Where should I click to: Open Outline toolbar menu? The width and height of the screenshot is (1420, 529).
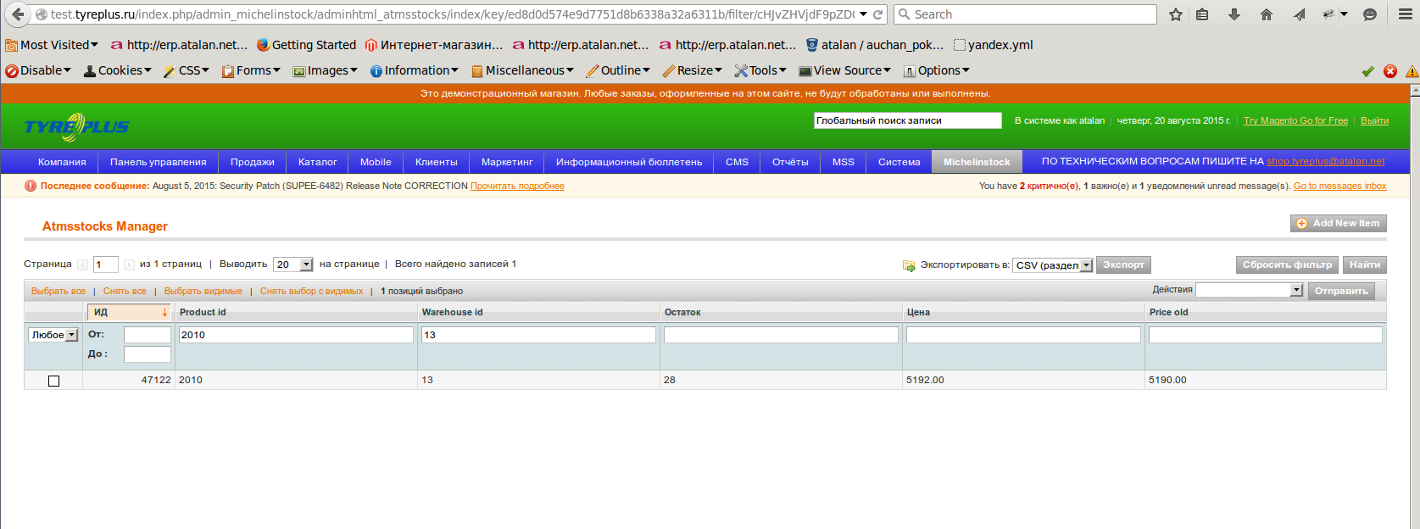[x=618, y=70]
